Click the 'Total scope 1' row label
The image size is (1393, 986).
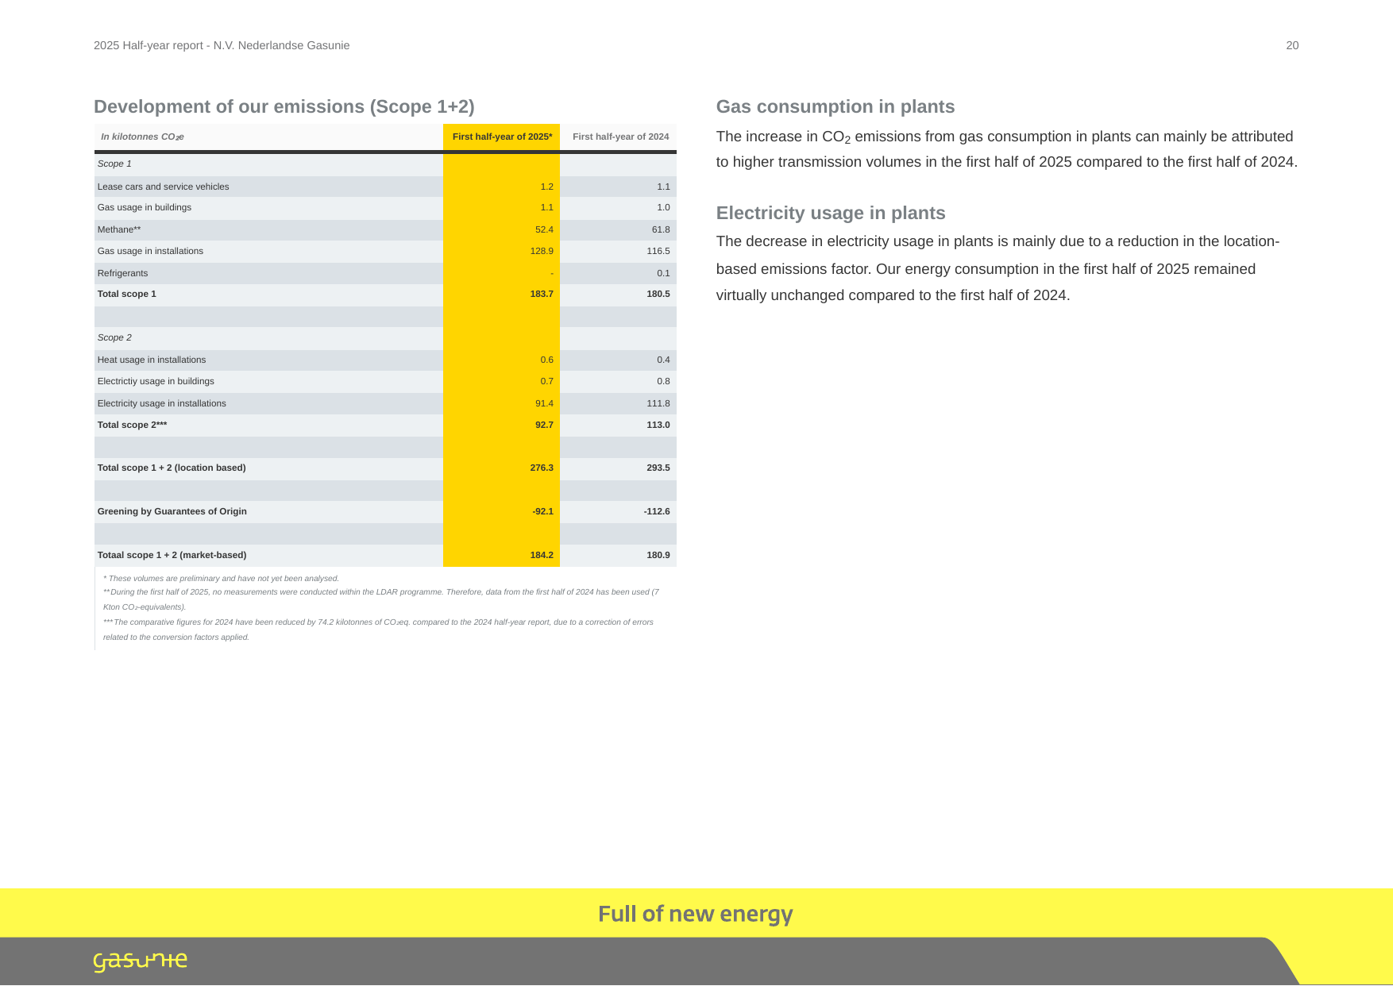126,294
